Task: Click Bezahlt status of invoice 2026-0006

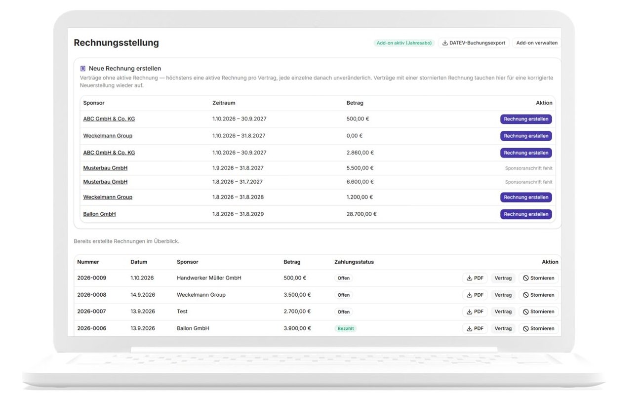Action: pyautogui.click(x=346, y=328)
